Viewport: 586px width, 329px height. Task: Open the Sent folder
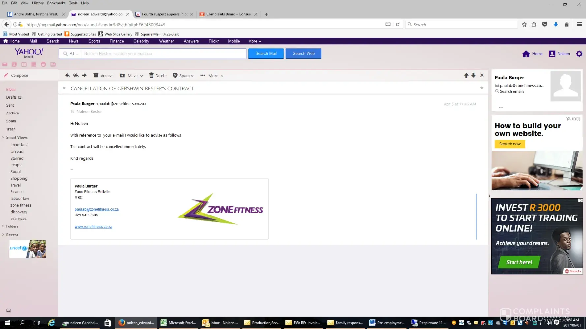[x=10, y=105]
